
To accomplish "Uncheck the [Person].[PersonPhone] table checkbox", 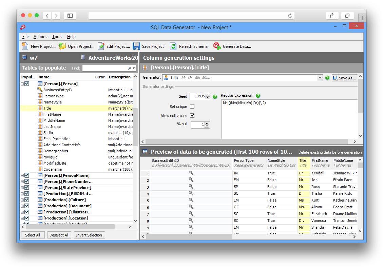I will (x=27, y=175).
